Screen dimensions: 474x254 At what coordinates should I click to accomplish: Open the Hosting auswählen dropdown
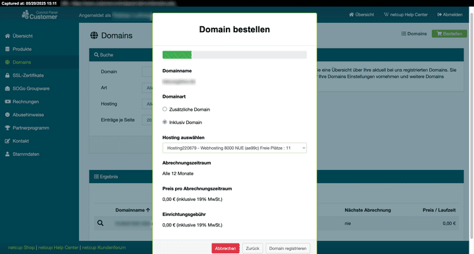[234, 148]
